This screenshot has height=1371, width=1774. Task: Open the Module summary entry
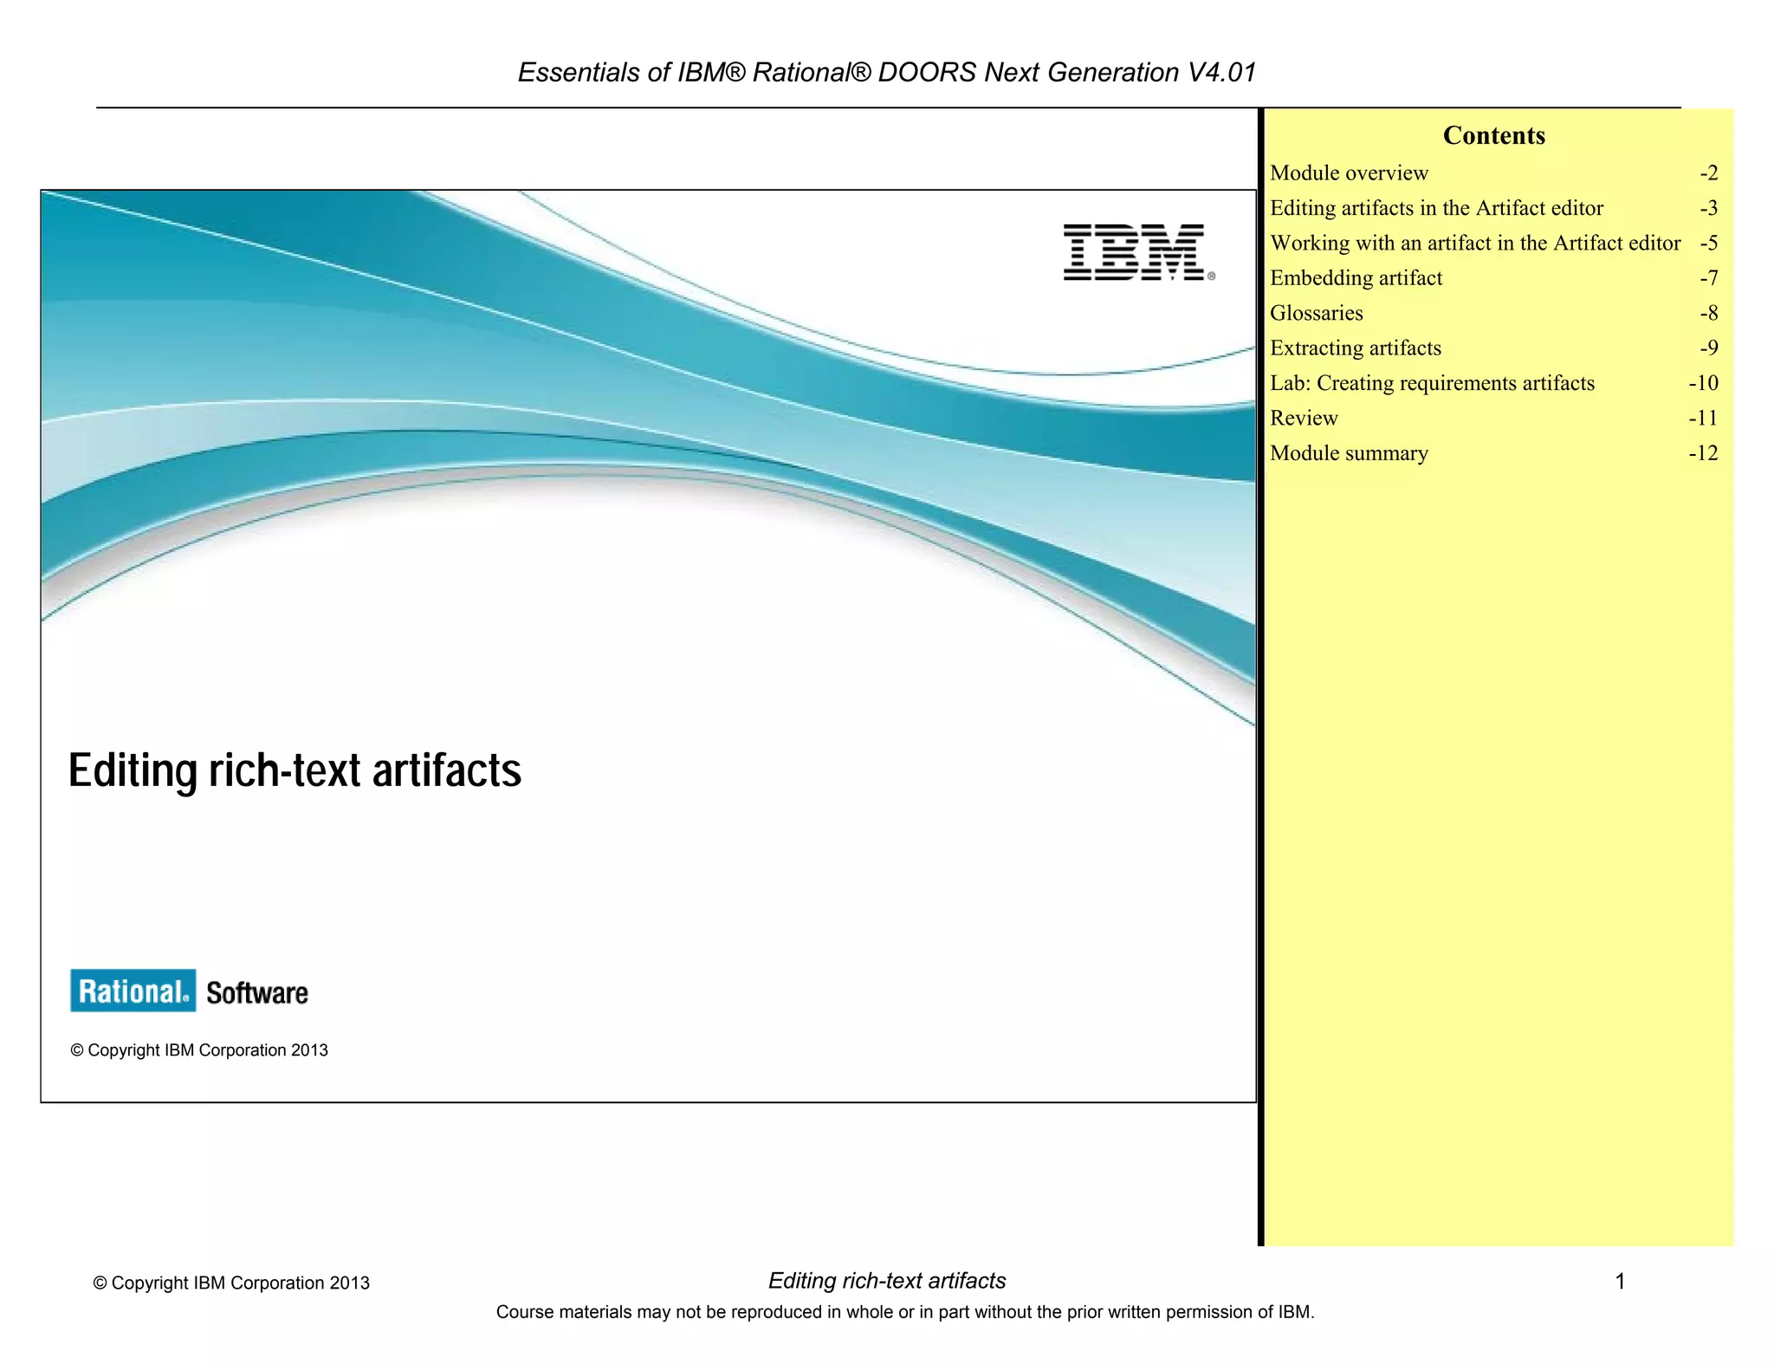click(1348, 453)
